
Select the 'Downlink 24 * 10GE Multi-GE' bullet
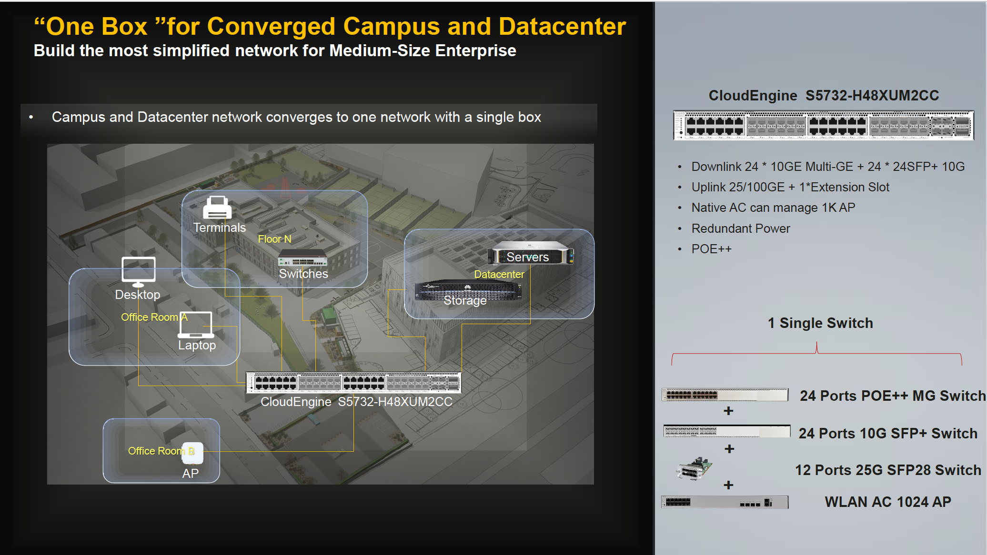click(828, 167)
